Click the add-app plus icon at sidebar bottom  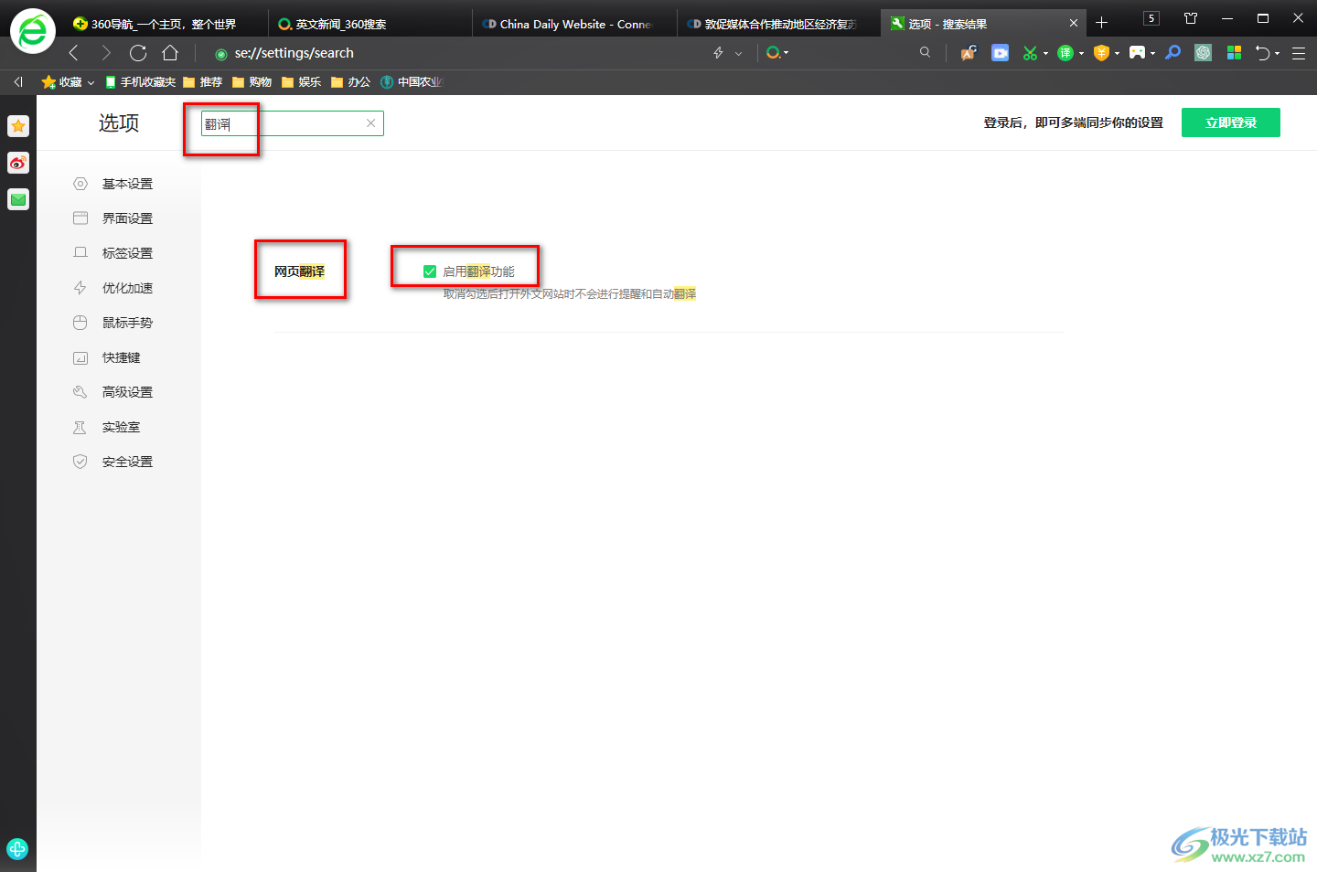click(17, 849)
